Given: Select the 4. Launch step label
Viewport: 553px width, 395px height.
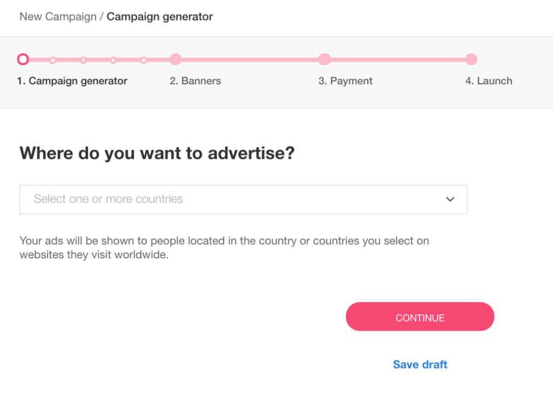Looking at the screenshot, I should point(488,81).
